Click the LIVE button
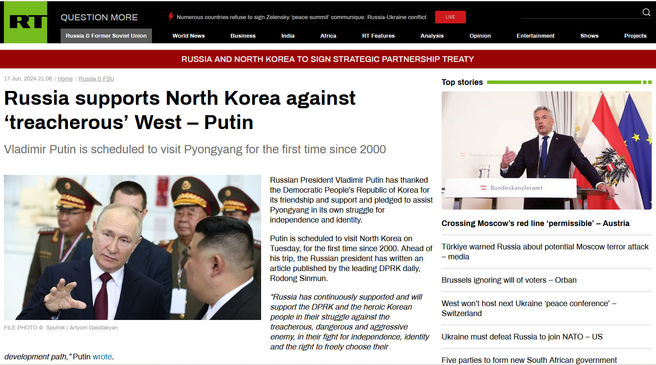This screenshot has width=656, height=365. pyautogui.click(x=450, y=17)
